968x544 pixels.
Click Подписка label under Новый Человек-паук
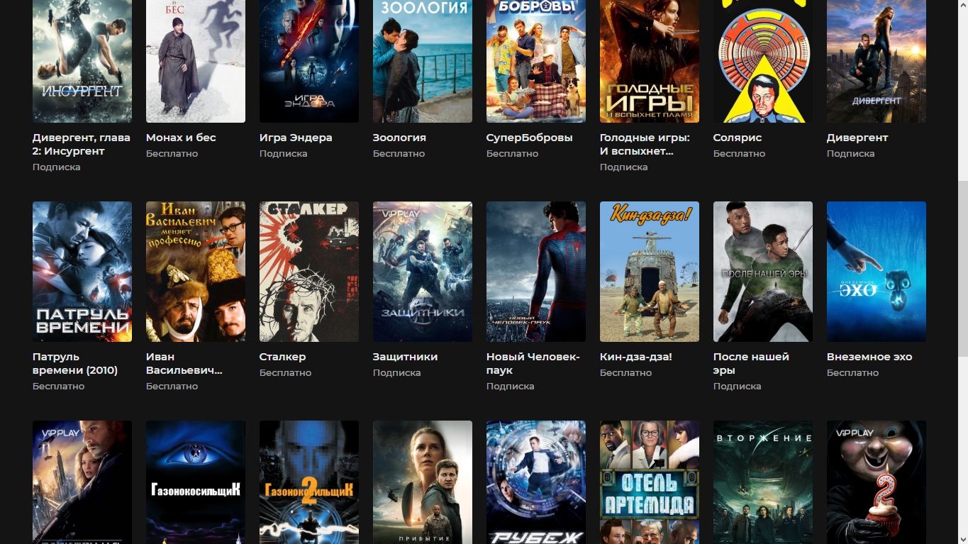[510, 387]
